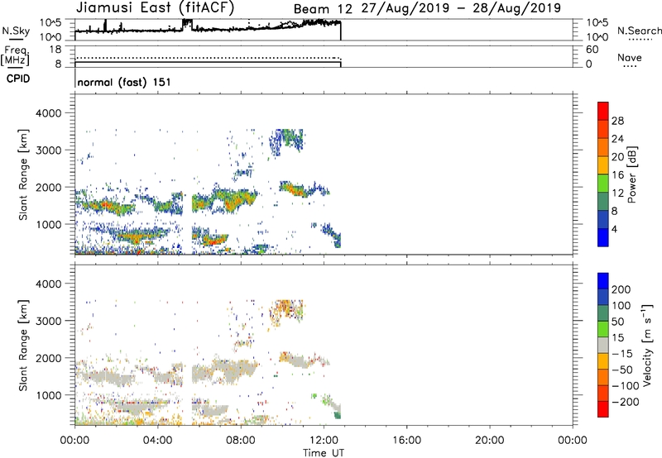Click the -100 label on the velocity colorbar
Image resolution: width=662 pixels, height=458 pixels.
625,386
